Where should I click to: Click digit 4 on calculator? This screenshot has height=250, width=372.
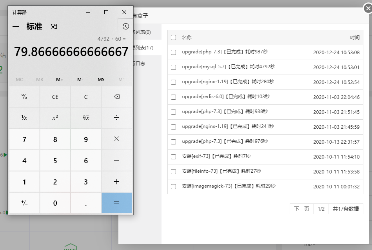point(24,161)
